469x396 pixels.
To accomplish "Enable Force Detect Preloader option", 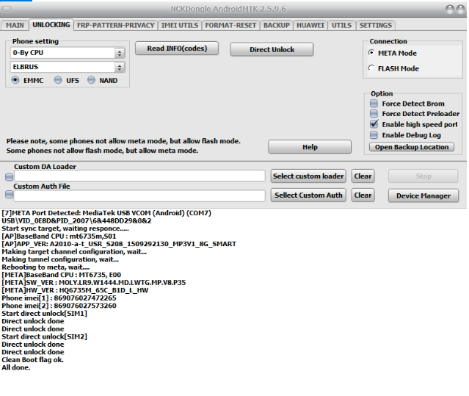I will (x=374, y=114).
